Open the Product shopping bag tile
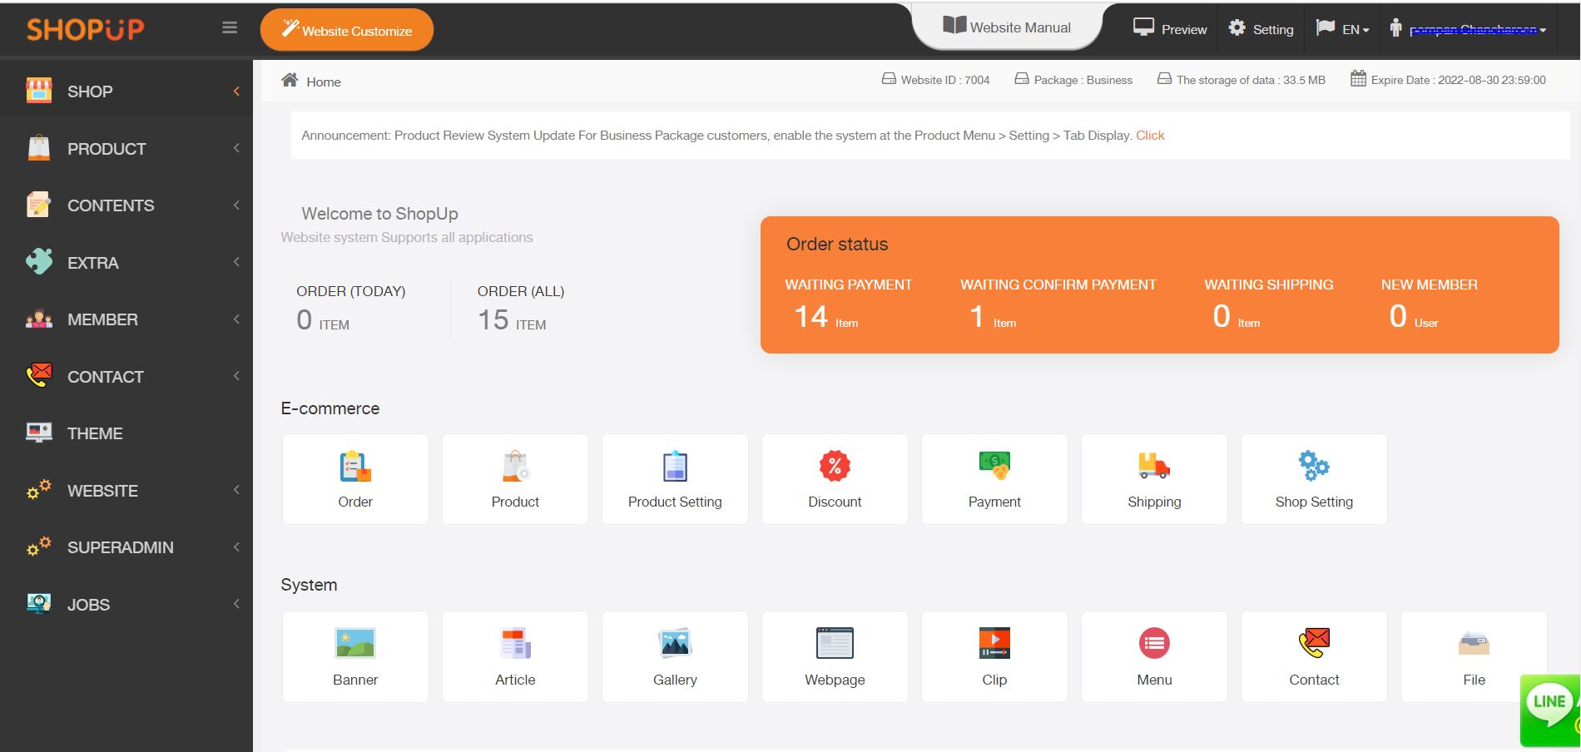This screenshot has height=752, width=1581. 515,479
